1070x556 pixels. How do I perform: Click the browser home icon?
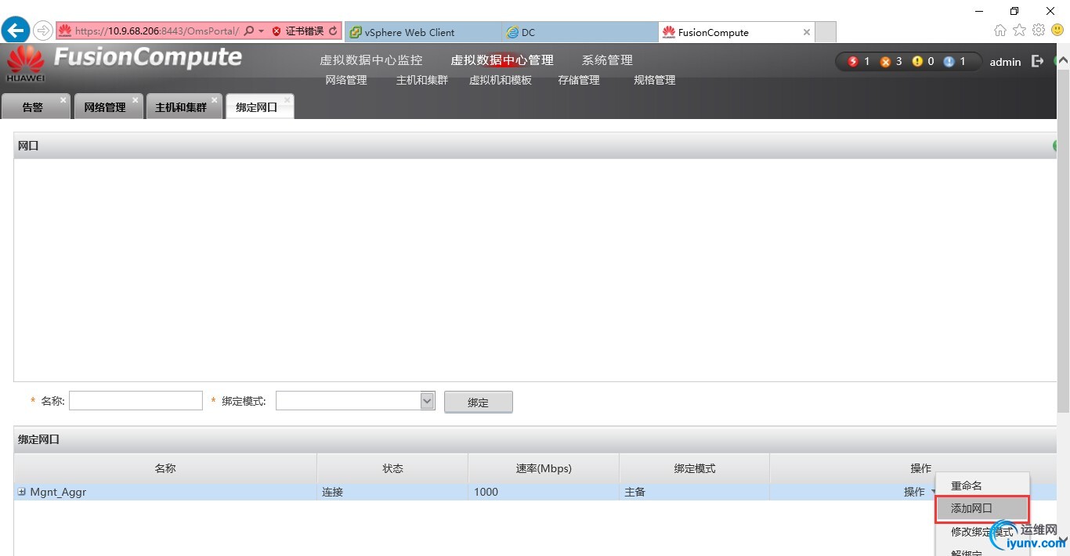1000,30
